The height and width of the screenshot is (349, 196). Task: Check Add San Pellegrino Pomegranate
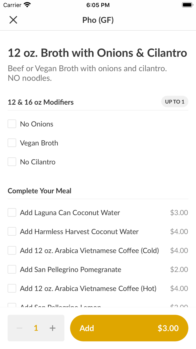click(x=11, y=269)
